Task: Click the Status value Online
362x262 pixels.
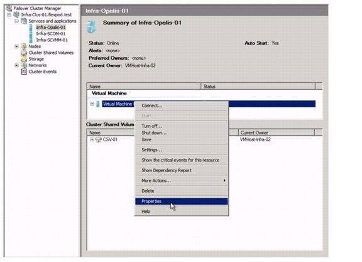Action: [x=113, y=43]
